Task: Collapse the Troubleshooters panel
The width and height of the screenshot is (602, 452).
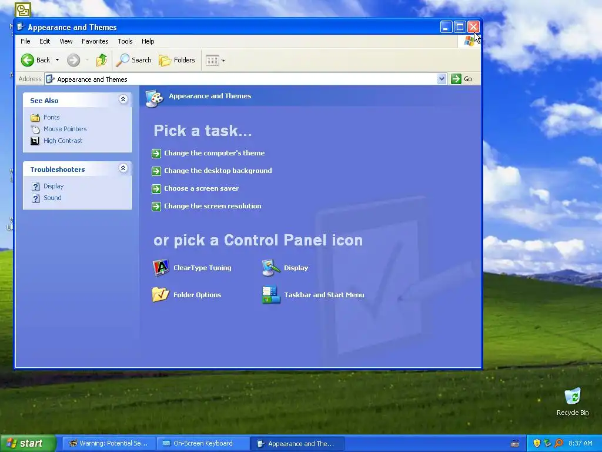Action: [x=123, y=168]
